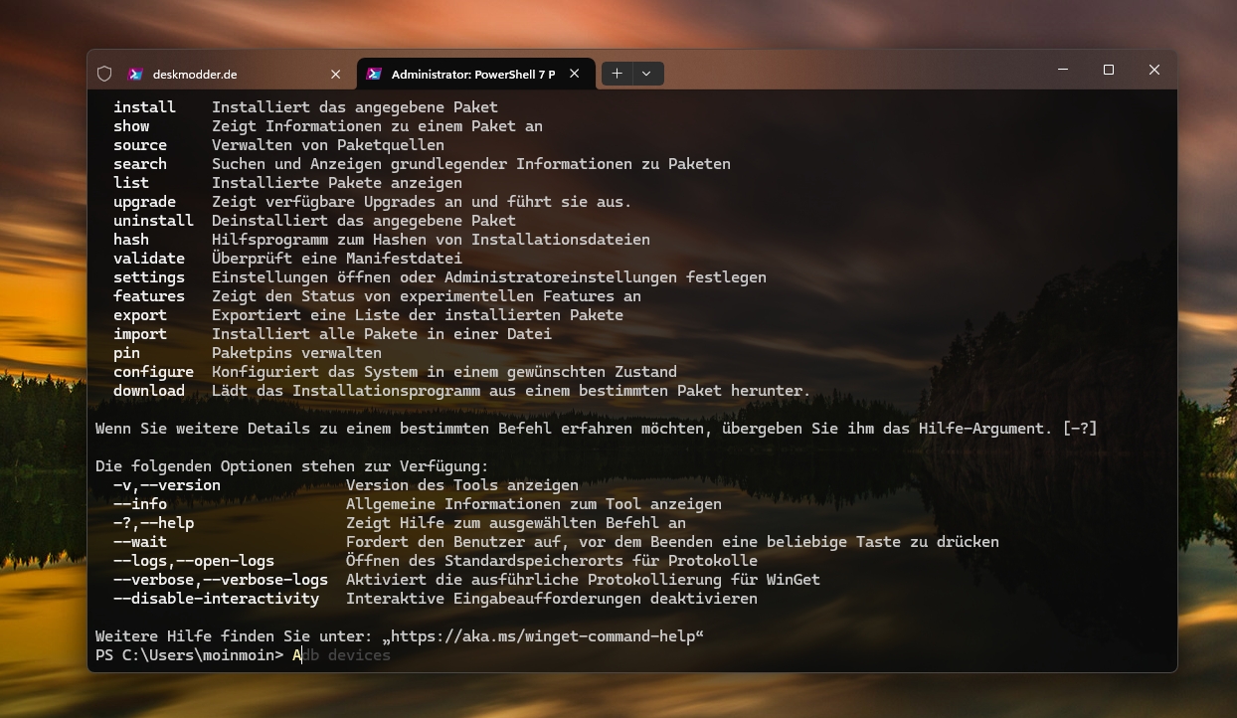Close the deskmodder.de tab
Viewport: 1237px width, 718px height.
click(335, 74)
